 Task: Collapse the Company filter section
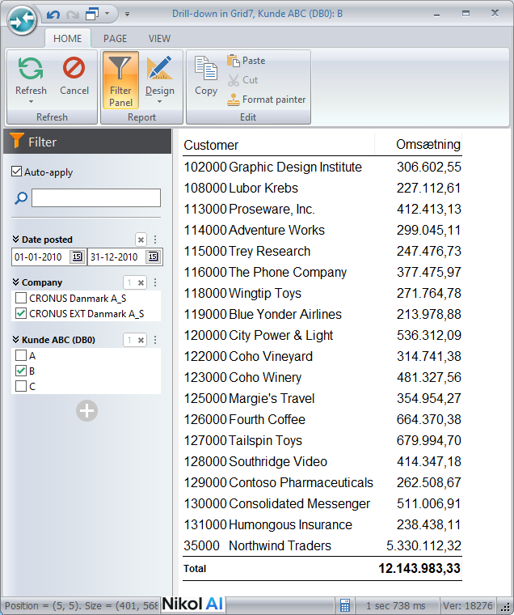[15, 282]
